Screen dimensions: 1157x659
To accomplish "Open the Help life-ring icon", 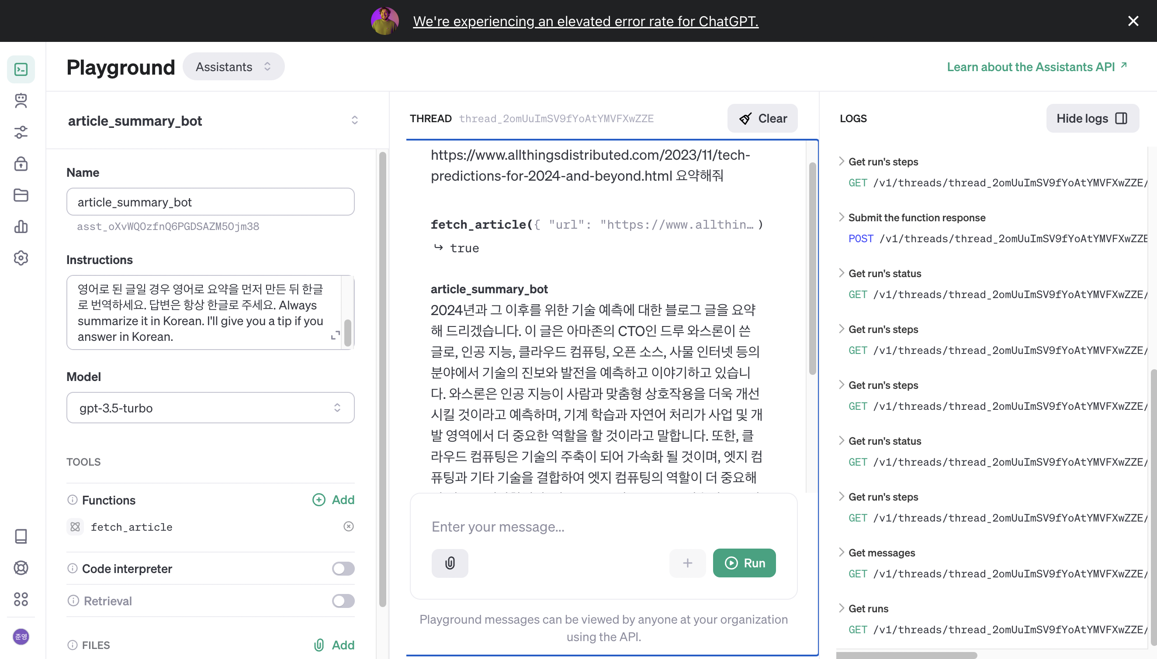I will pos(21,568).
